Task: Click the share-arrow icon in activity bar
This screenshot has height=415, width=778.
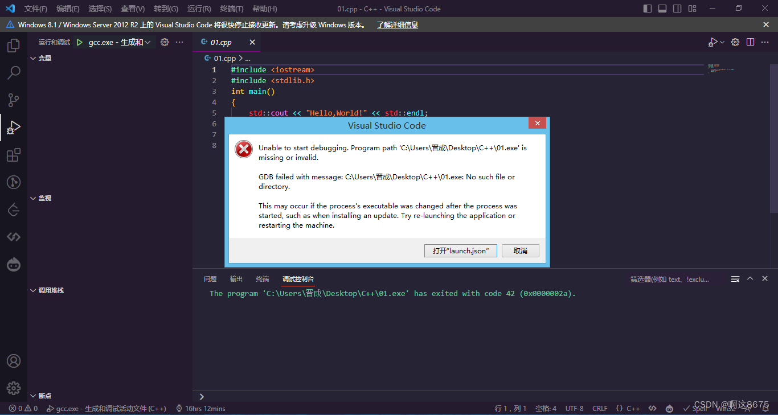Action: click(14, 209)
